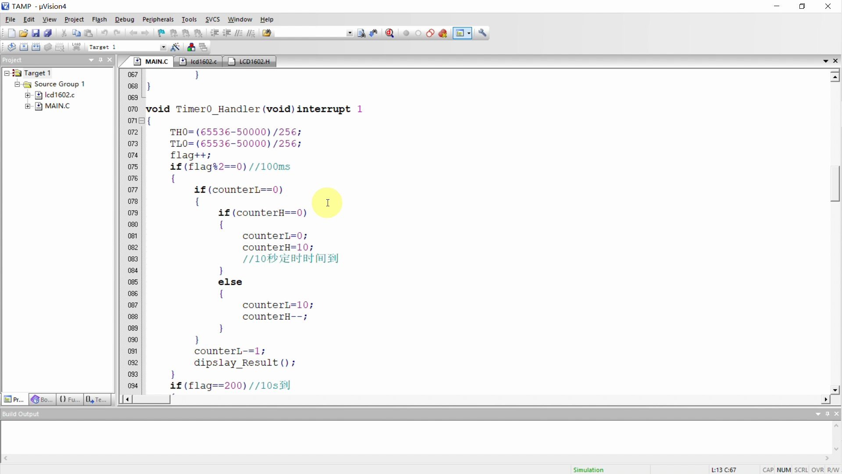The height and width of the screenshot is (474, 842).
Task: Navigate forwards with the right arrow icon
Action: point(146,33)
